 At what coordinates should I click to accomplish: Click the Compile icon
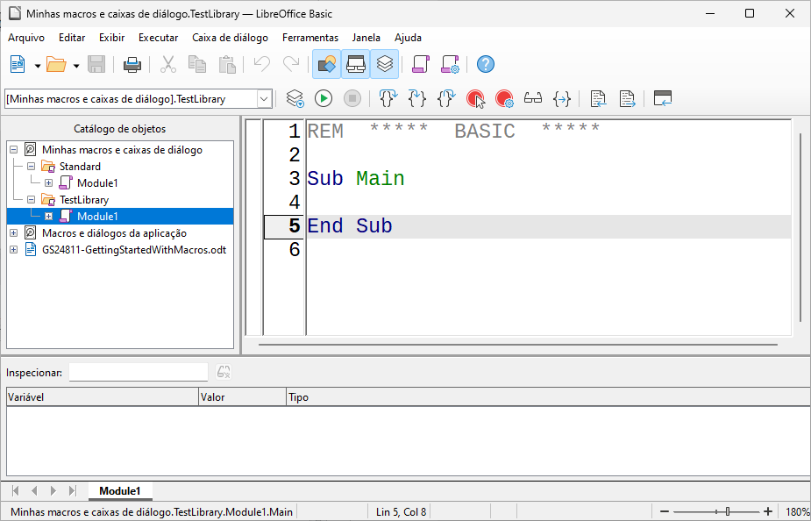tap(295, 98)
